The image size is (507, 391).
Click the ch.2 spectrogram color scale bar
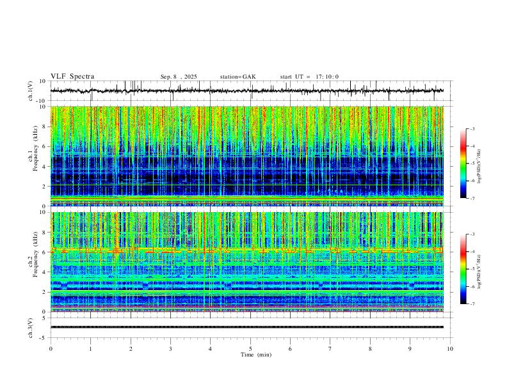463,269
